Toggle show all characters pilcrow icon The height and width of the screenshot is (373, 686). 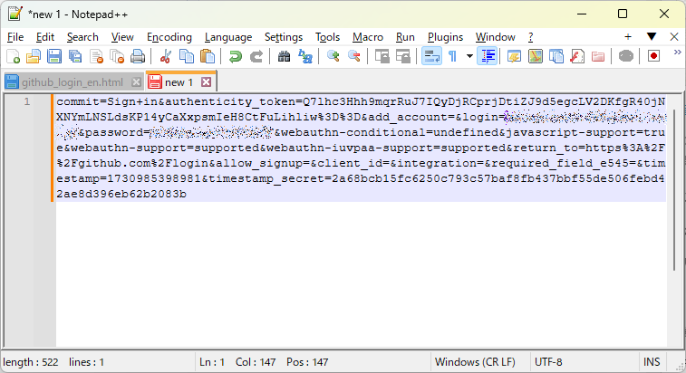coord(453,56)
